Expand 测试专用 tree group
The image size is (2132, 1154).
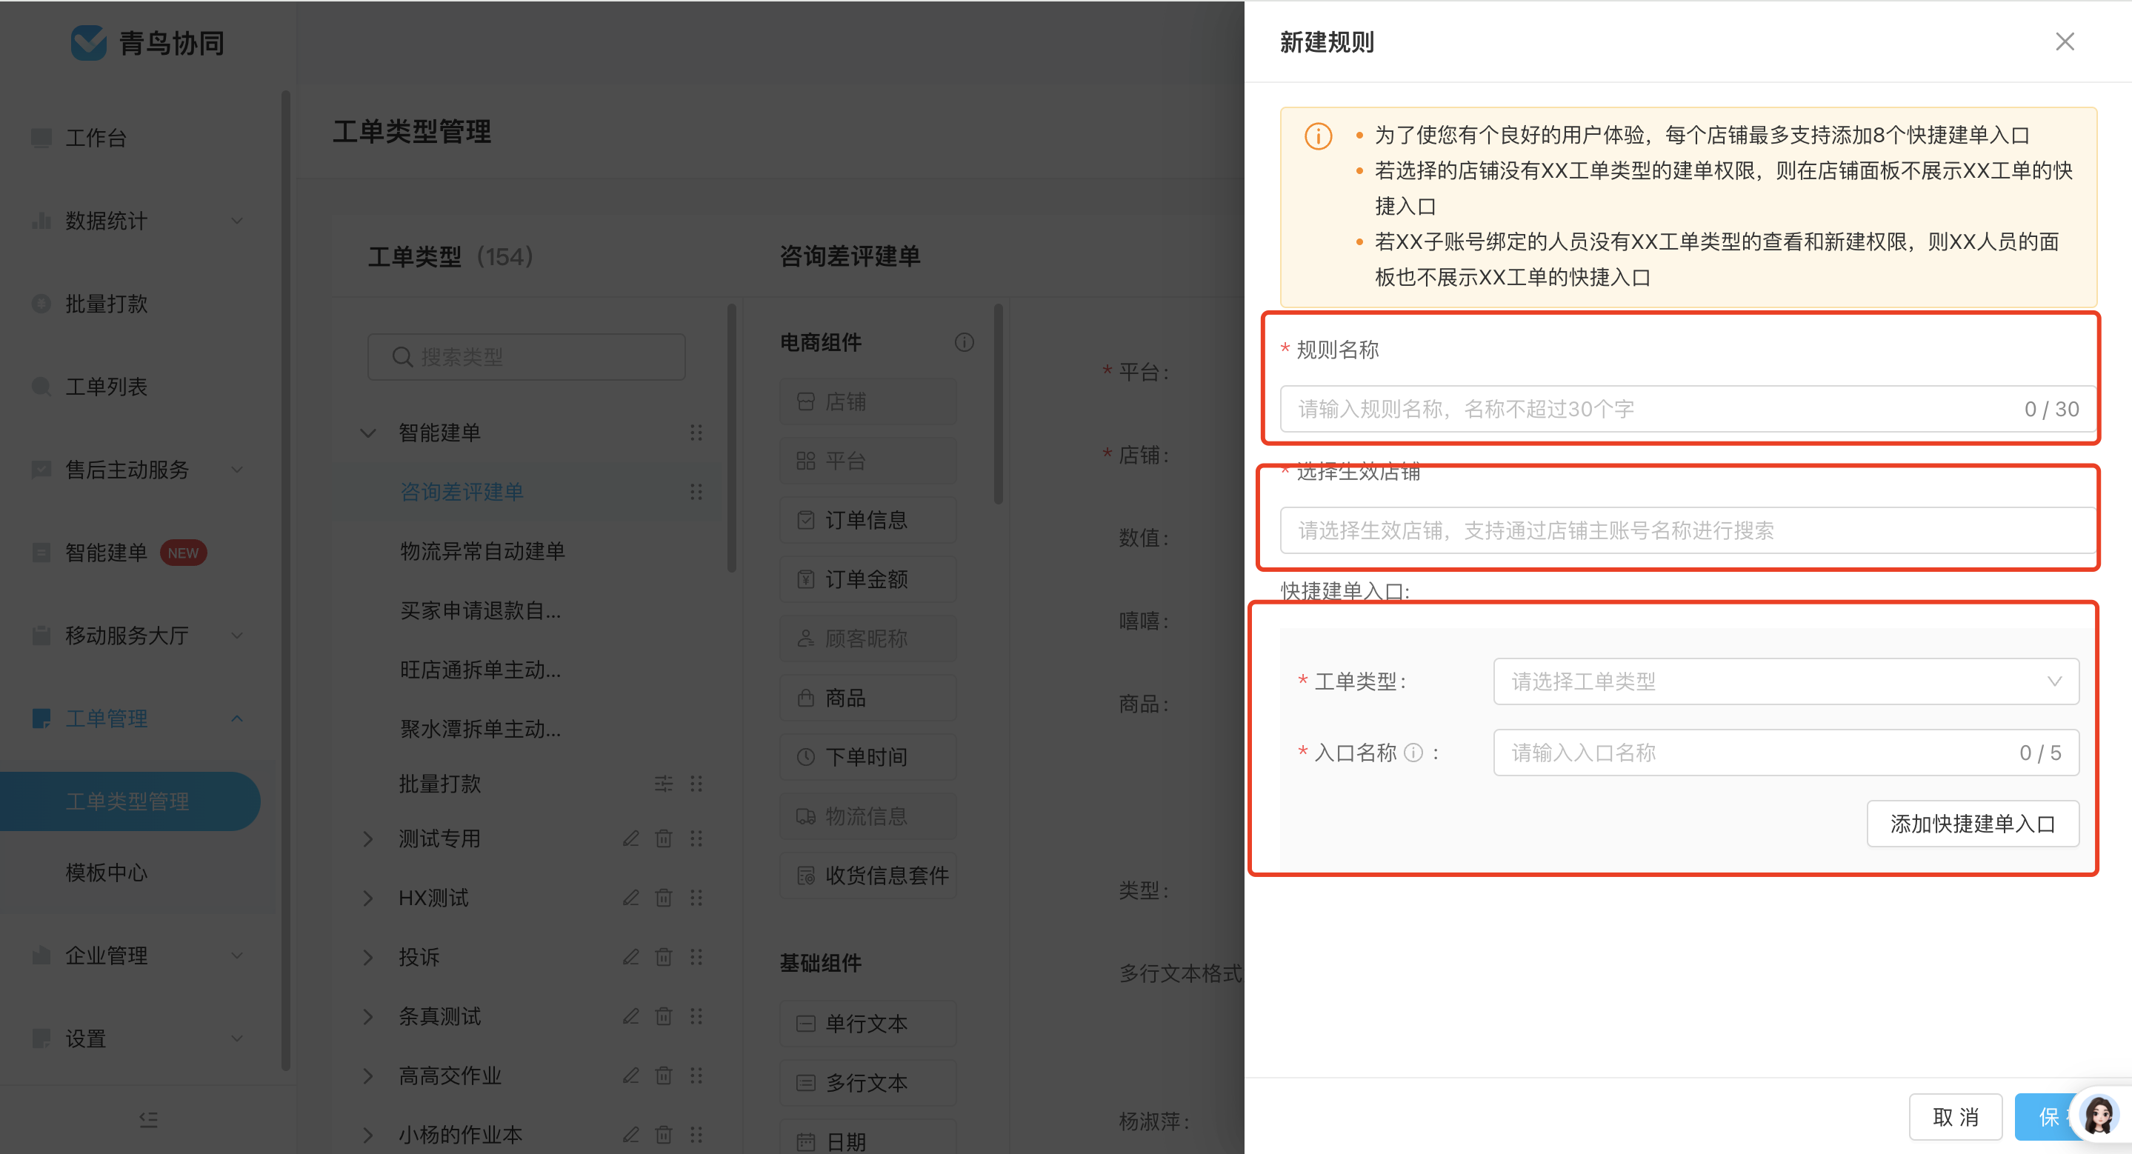(368, 838)
